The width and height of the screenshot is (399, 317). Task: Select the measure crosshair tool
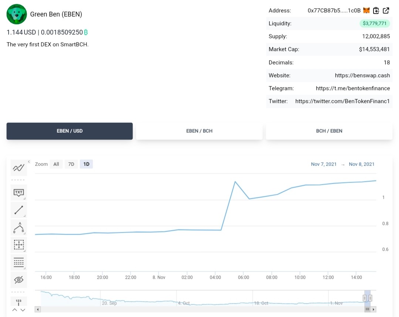pos(18,245)
